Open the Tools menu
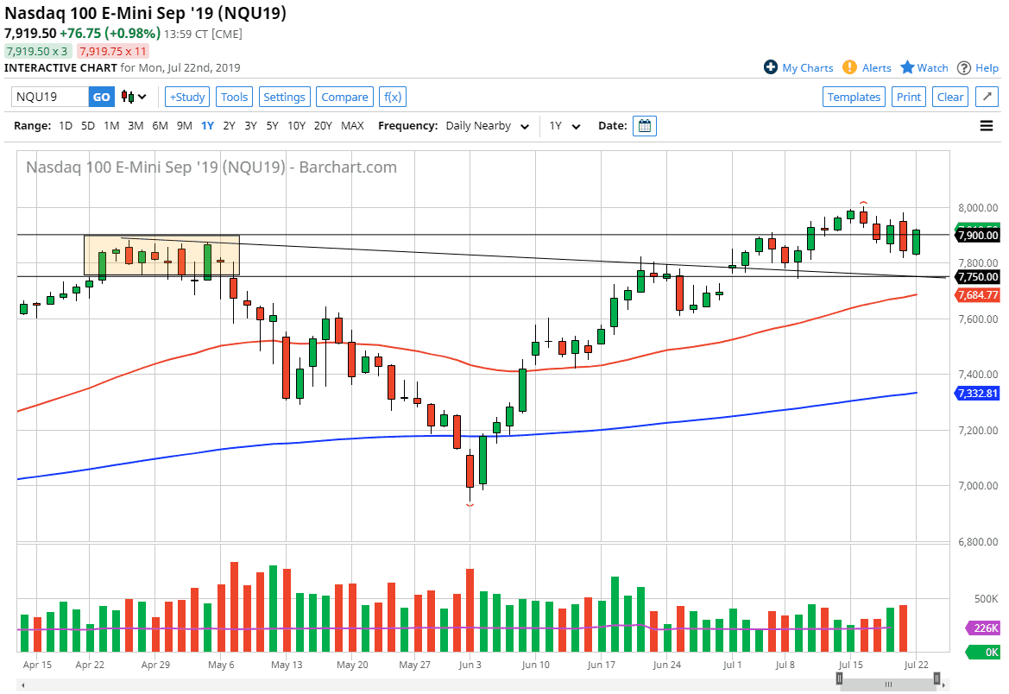Image resolution: width=1009 pixels, height=694 pixels. tap(234, 98)
